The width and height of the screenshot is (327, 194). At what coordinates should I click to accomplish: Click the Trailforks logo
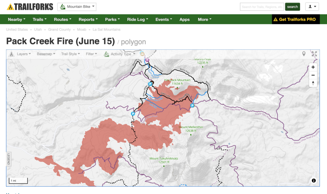click(30, 7)
